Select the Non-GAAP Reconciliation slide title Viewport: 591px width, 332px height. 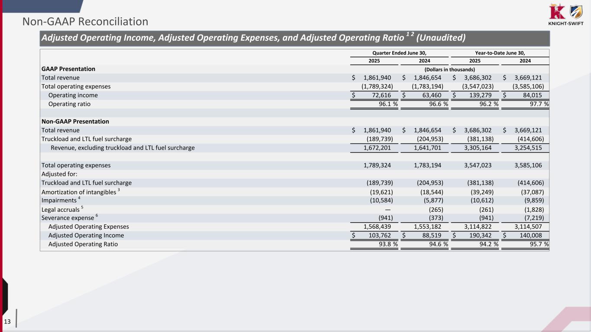pos(85,21)
